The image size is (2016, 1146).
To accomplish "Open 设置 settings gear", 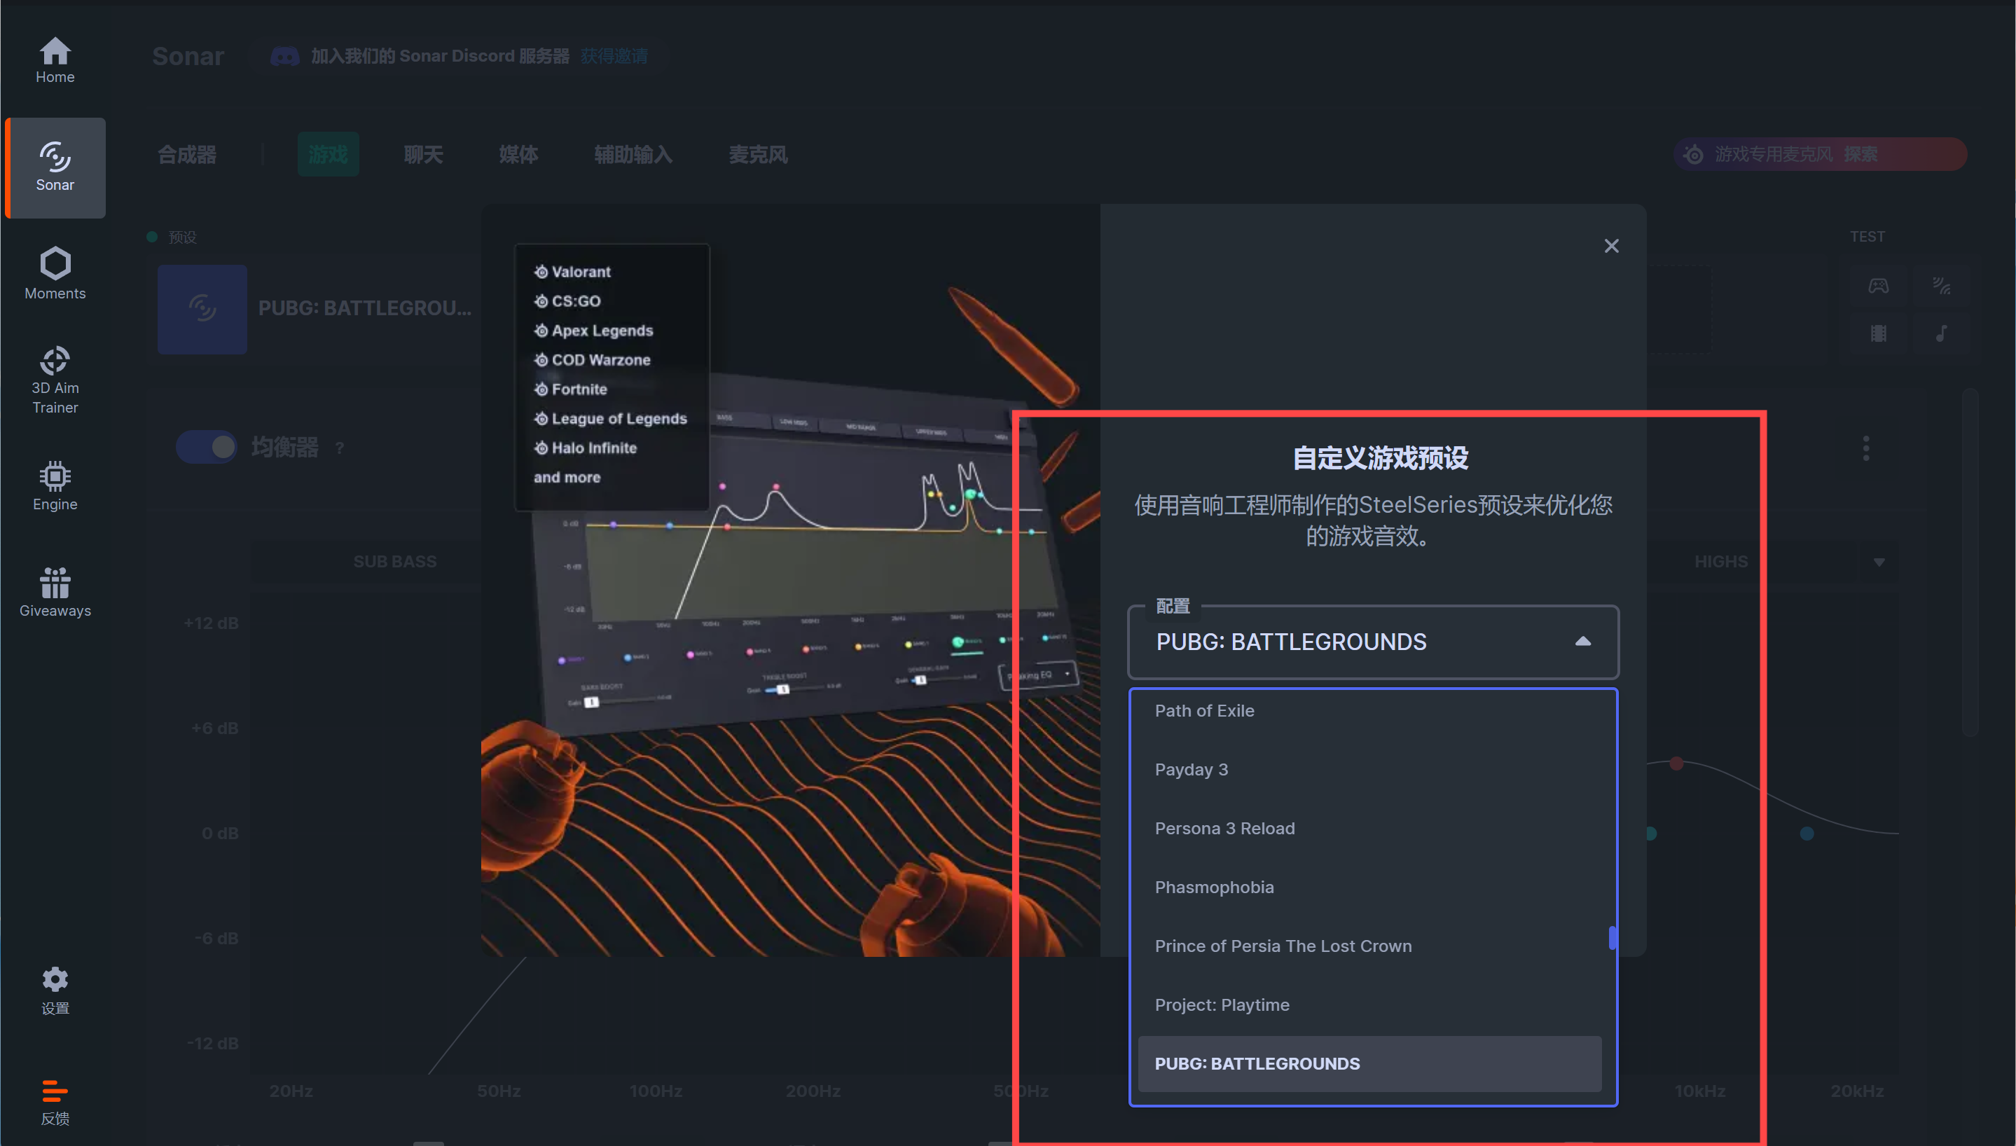I will [55, 991].
